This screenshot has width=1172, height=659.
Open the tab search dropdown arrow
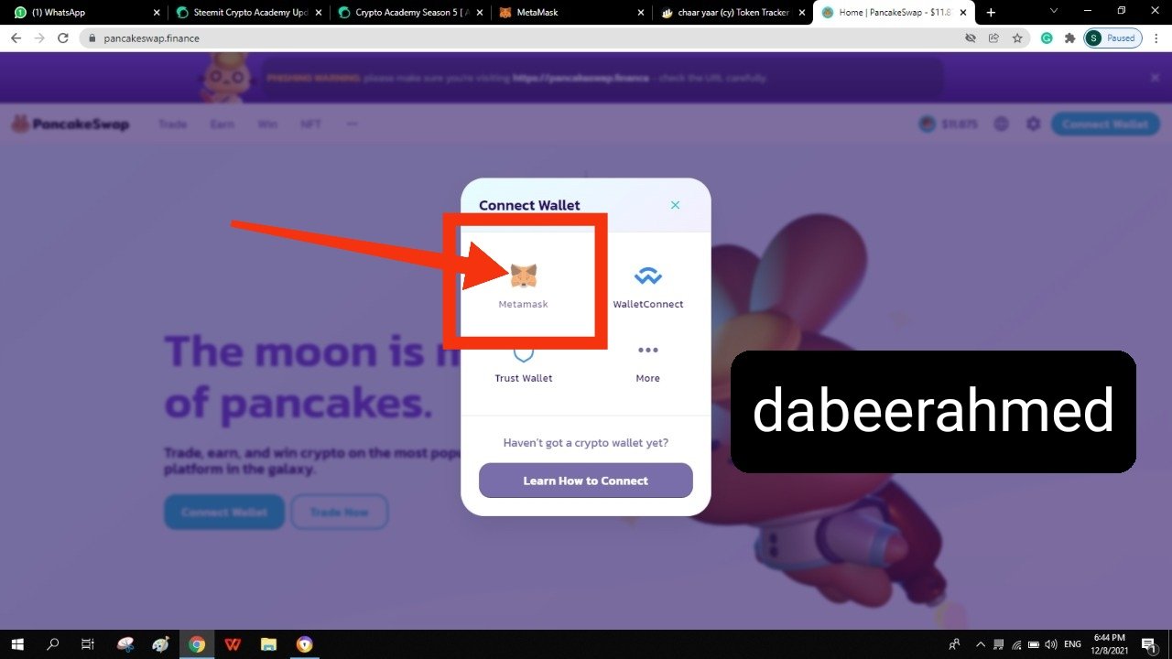point(1053,12)
